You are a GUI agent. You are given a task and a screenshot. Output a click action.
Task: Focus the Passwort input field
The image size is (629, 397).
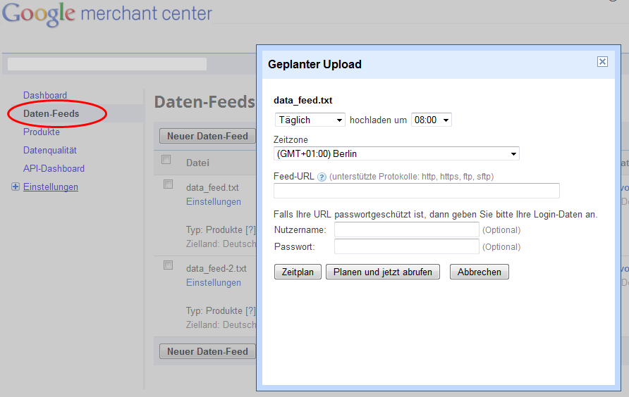(x=406, y=246)
